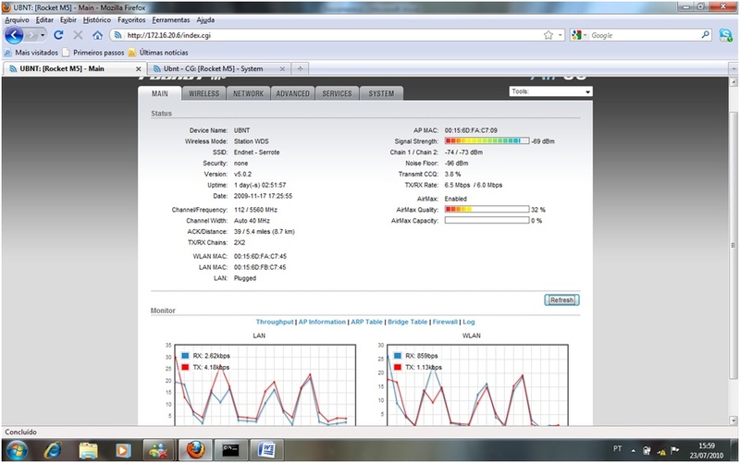Click the Action Center flag tray icon

tap(675, 451)
